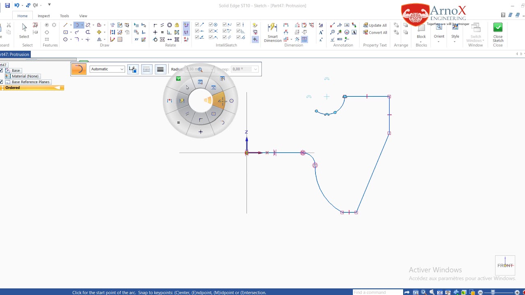Screen dimensions: 525x295
Task: Expand dropdown arrow next to Rectangle tool
Action: (x=71, y=32)
